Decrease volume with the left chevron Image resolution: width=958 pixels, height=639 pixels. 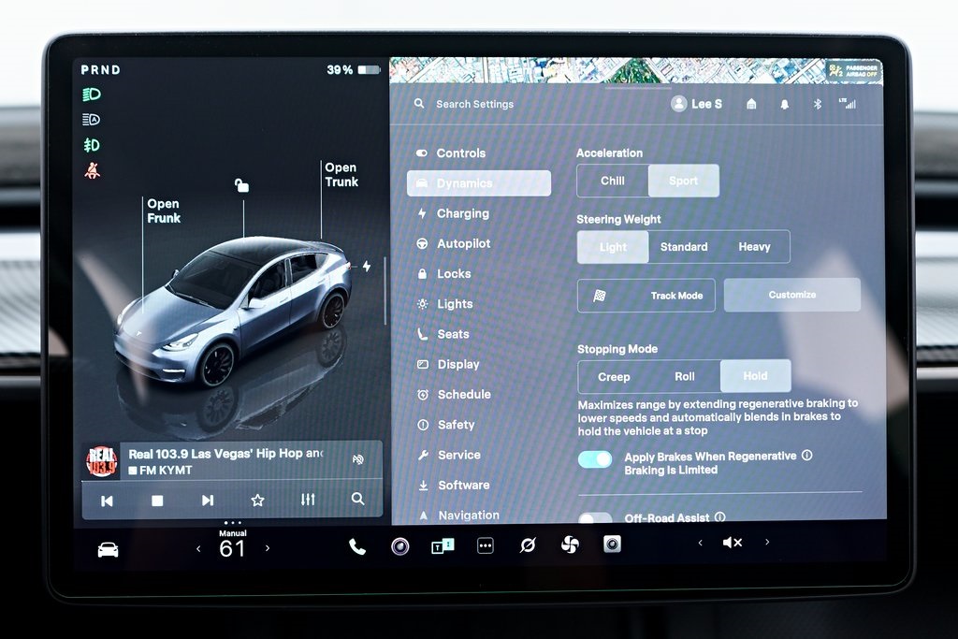click(700, 543)
